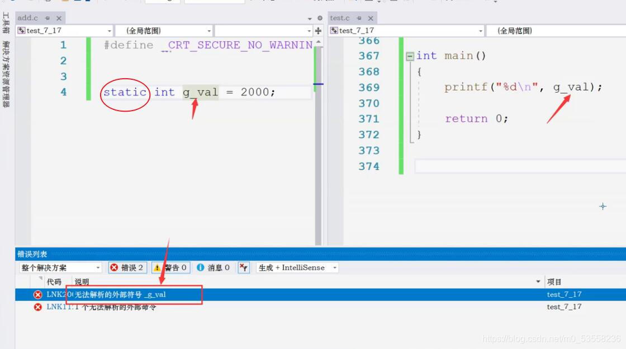Click the return keyword in test.c
Screen dimensions: 626x349
[x=466, y=118]
